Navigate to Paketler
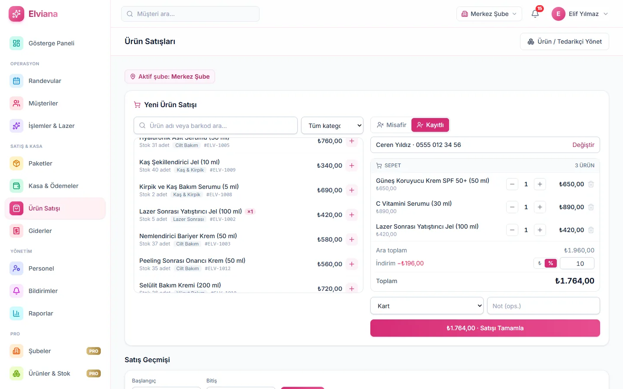The width and height of the screenshot is (623, 389). 55,163
